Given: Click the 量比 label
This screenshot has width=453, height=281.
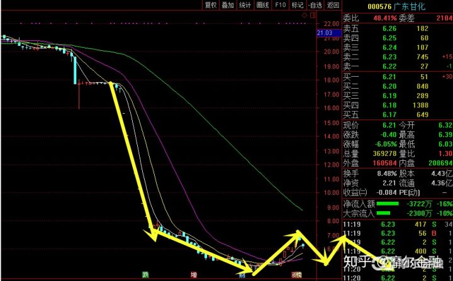Looking at the screenshot, I should (x=407, y=153).
